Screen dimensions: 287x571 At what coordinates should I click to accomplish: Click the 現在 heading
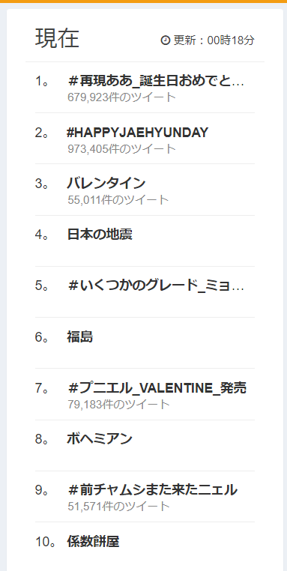57,38
